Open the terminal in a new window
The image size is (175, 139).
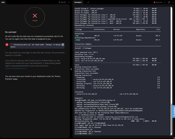(x=169, y=2)
